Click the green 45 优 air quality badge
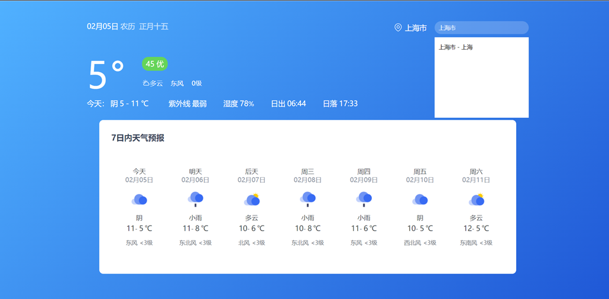609x299 pixels. pyautogui.click(x=154, y=64)
